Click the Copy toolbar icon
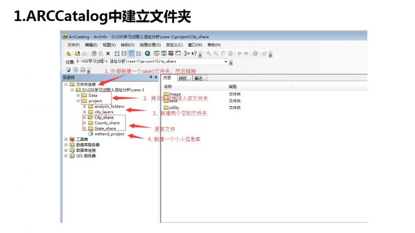The image size is (415, 233). tap(94, 53)
